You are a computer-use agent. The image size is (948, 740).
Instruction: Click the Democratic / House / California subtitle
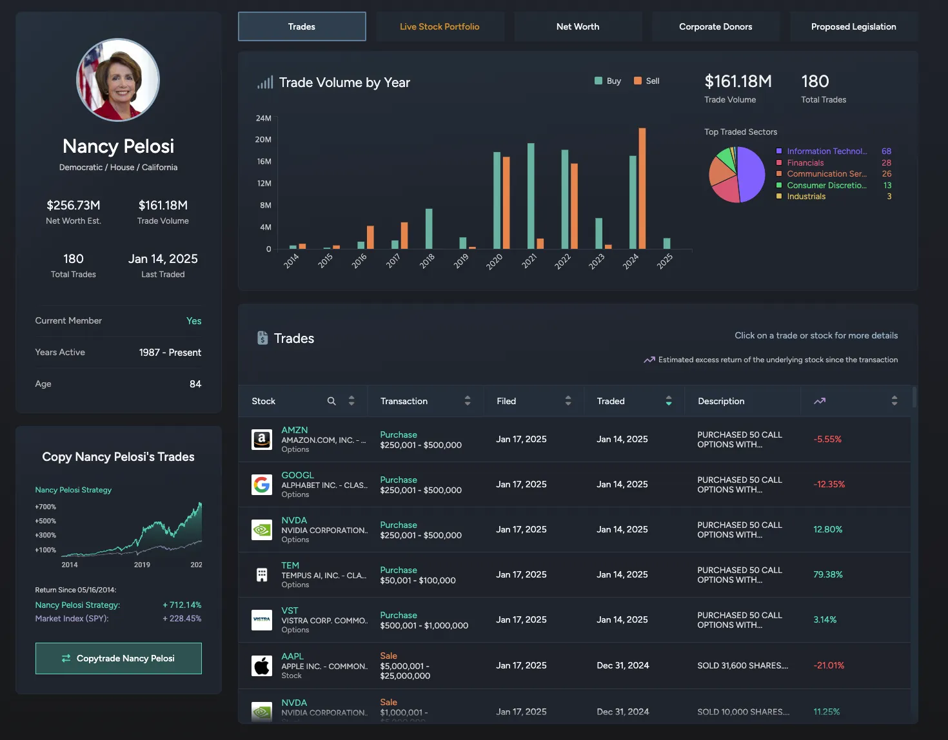(x=119, y=167)
